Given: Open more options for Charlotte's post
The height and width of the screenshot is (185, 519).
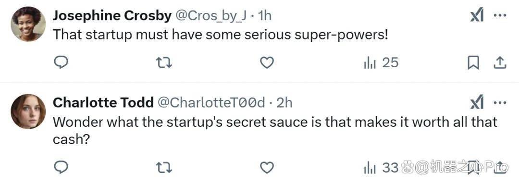Looking at the screenshot, I should coord(500,103).
